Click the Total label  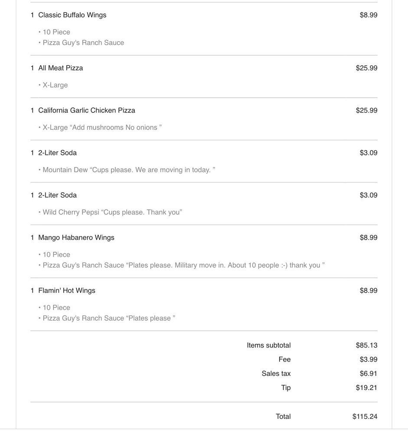coord(283,417)
